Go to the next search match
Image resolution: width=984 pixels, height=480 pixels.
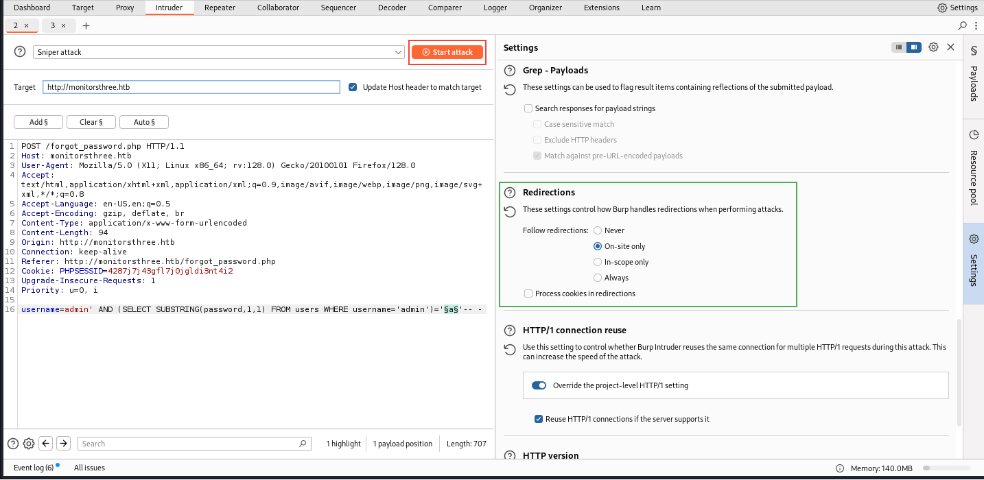[63, 444]
